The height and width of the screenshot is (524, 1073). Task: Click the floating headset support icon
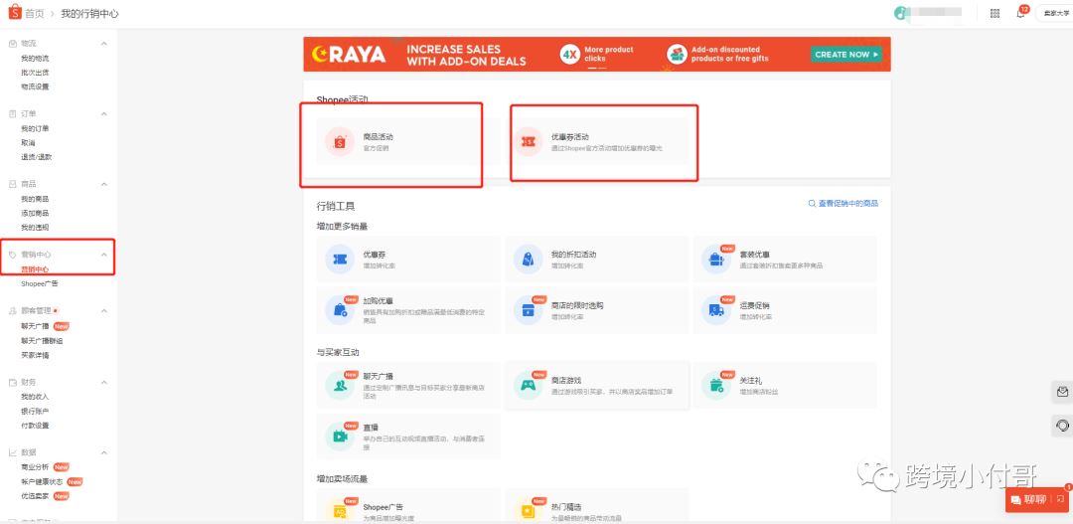1062,426
